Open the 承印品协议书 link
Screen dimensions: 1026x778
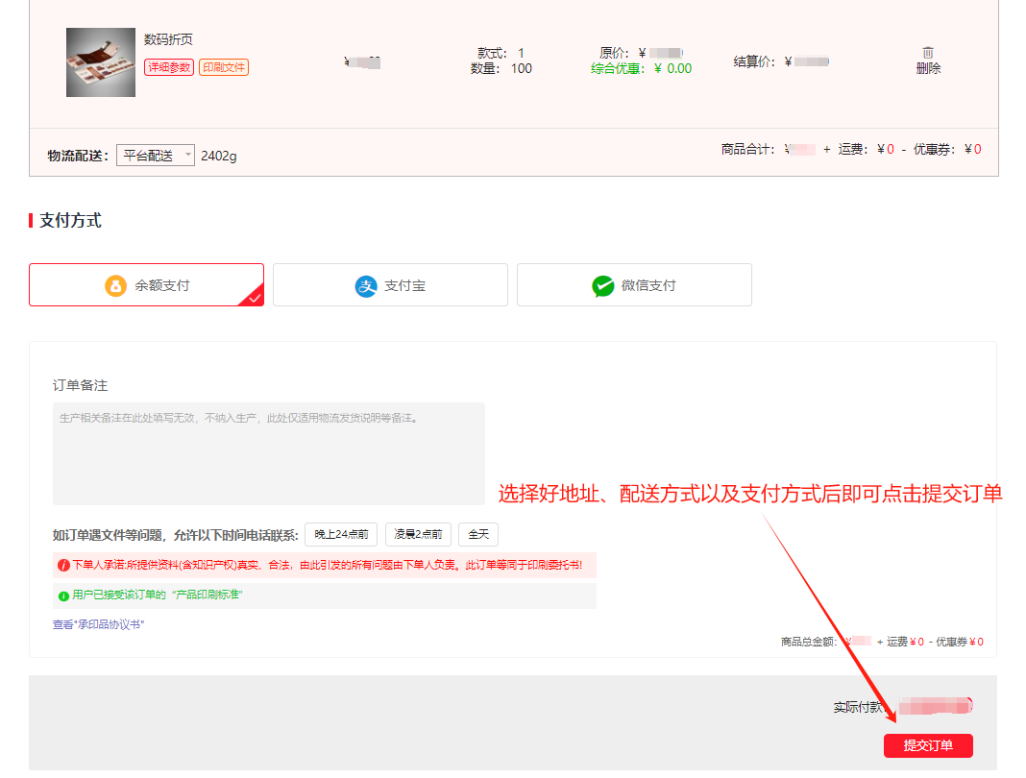[98, 624]
